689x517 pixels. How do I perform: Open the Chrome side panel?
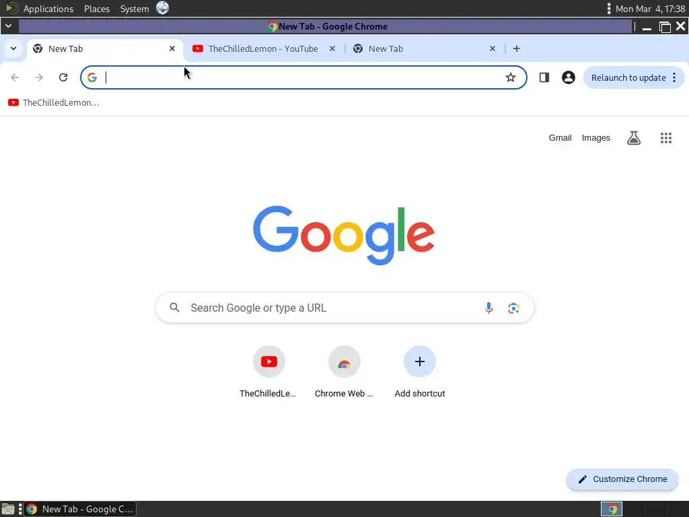point(544,77)
